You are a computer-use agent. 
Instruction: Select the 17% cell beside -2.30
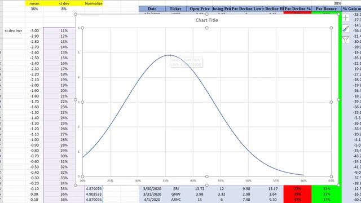point(59,69)
